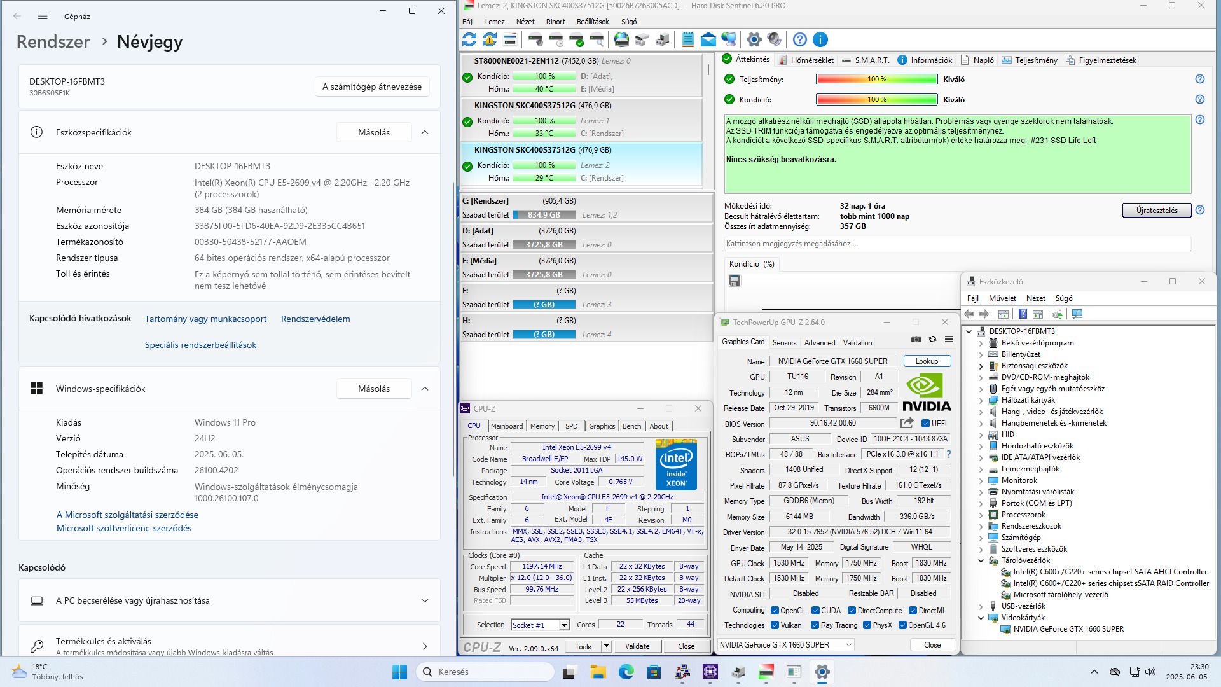The image size is (1221, 687).
Task: Open CPU-Z Mainboard tab
Action: [506, 426]
